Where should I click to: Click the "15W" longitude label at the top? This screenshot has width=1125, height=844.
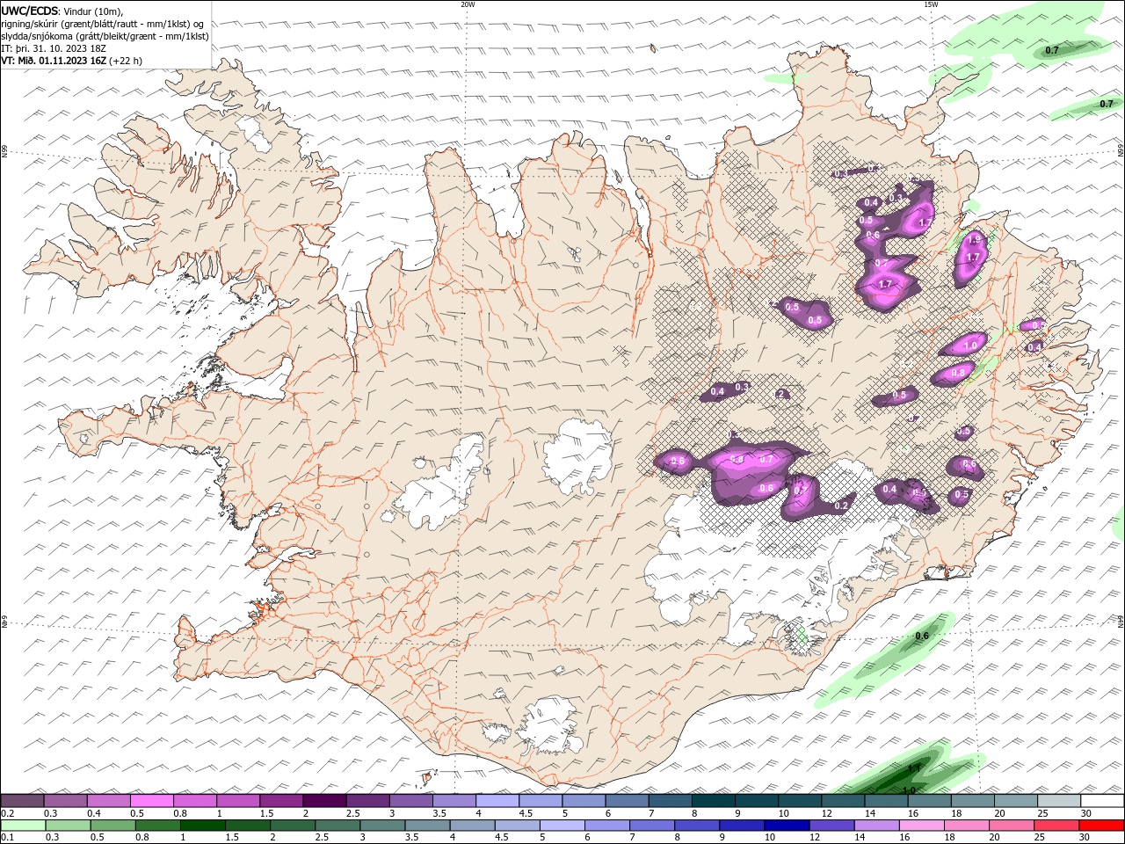(931, 4)
